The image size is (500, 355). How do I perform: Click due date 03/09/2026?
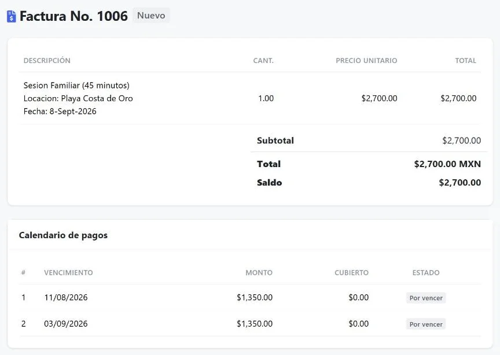click(66, 324)
